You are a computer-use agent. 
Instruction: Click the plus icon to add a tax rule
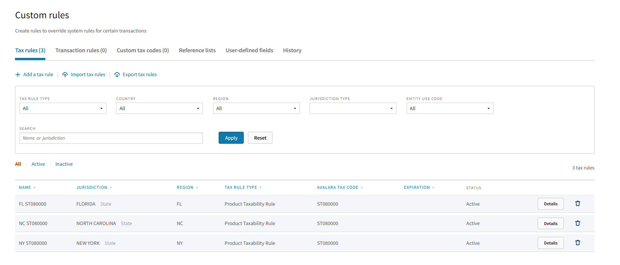coord(18,75)
